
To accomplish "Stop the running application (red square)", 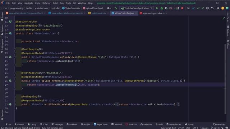I will pos(182,8).
